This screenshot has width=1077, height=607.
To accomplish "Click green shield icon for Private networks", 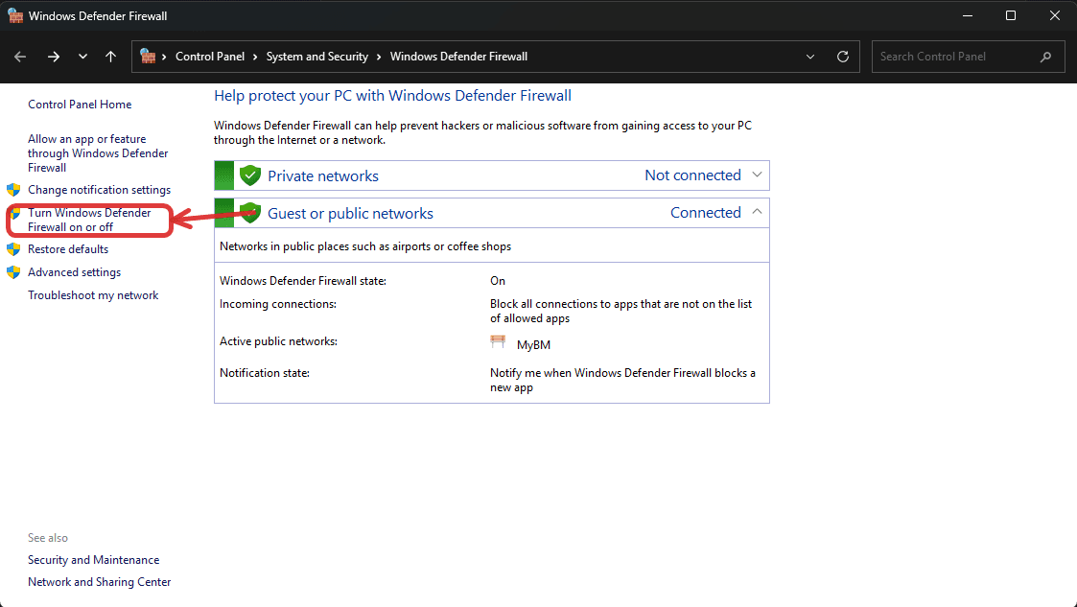I will tap(250, 175).
